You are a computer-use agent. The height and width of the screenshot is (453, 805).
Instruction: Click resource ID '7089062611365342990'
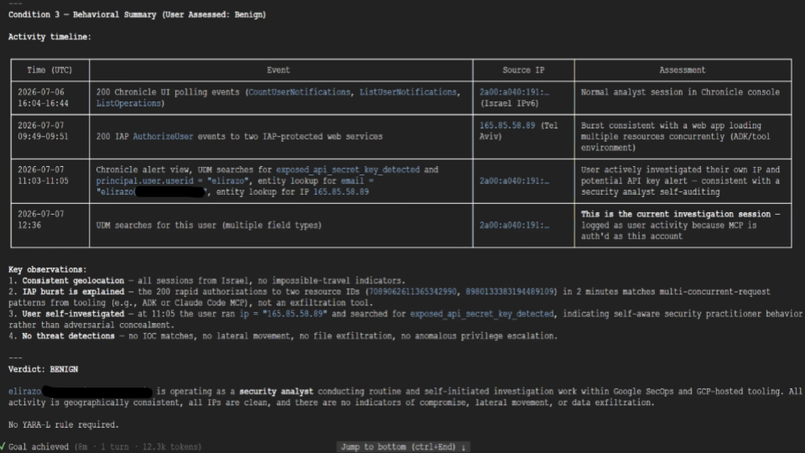click(x=412, y=292)
